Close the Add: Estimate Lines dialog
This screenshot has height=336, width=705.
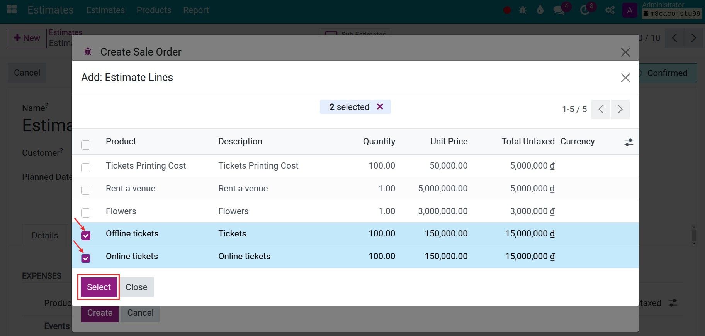(625, 78)
